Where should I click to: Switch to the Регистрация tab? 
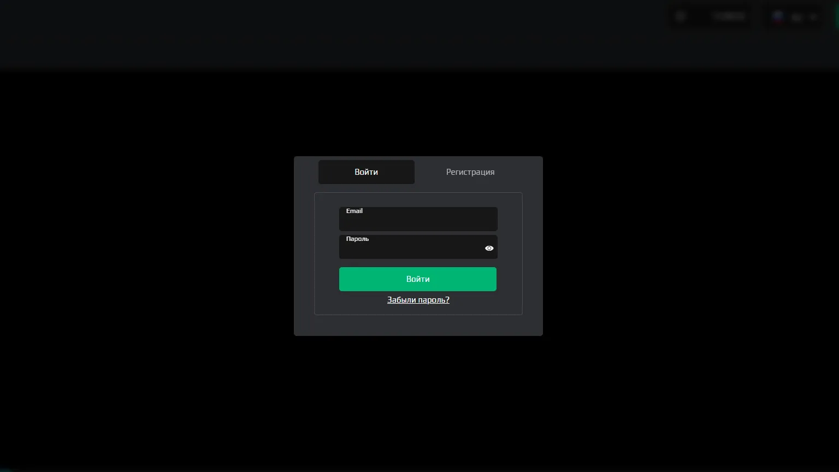(x=470, y=172)
